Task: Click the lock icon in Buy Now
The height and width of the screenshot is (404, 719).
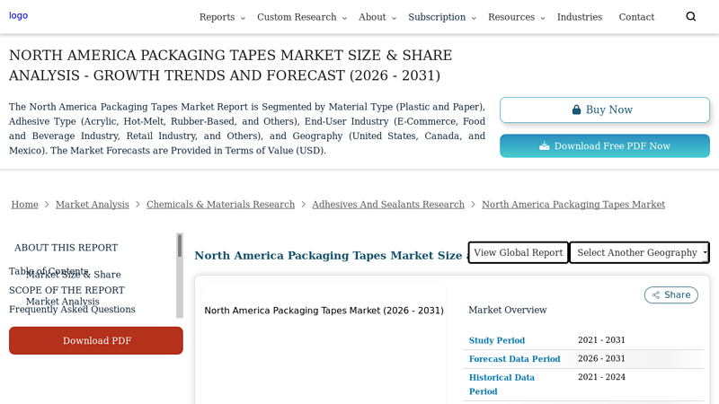Action: pyautogui.click(x=576, y=110)
